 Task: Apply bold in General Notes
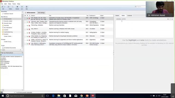tap(168, 19)
